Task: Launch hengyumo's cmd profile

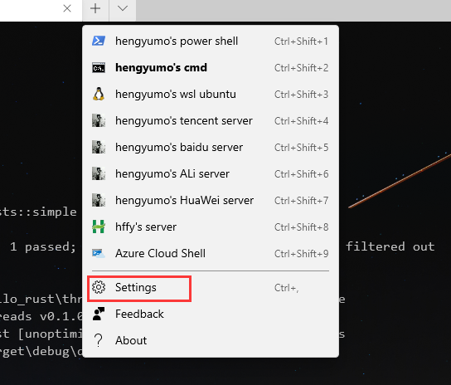Action: [x=211, y=68]
